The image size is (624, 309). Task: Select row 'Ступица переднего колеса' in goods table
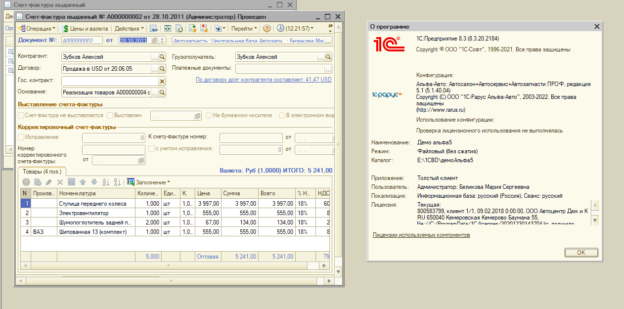(175, 204)
